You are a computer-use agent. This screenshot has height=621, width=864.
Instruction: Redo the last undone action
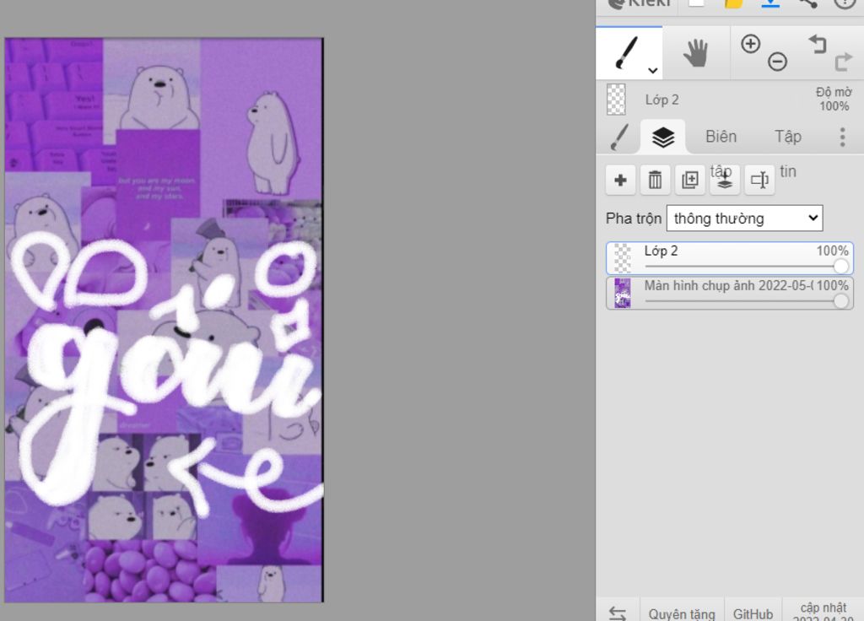[x=844, y=61]
